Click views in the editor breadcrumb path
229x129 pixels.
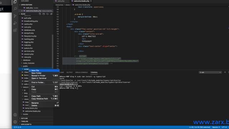tap(68, 5)
